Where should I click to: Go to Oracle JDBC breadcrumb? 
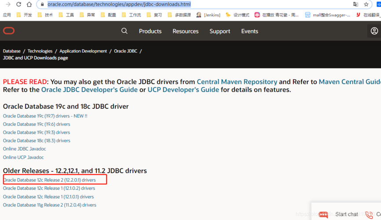(x=126, y=51)
